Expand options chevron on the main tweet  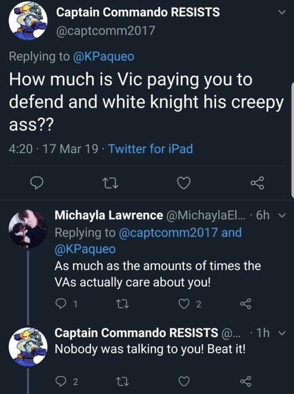coord(282,12)
